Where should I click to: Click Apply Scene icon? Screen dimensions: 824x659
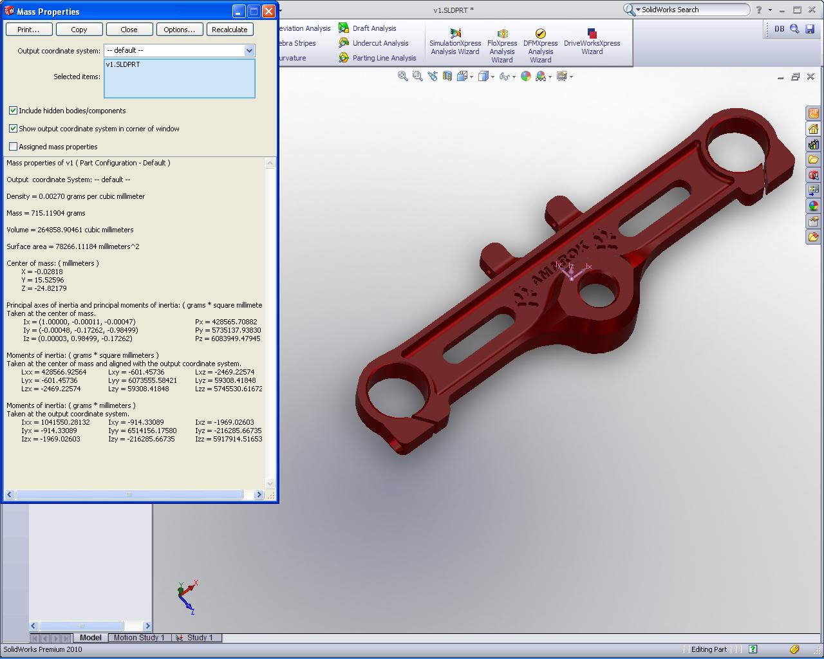pos(541,76)
